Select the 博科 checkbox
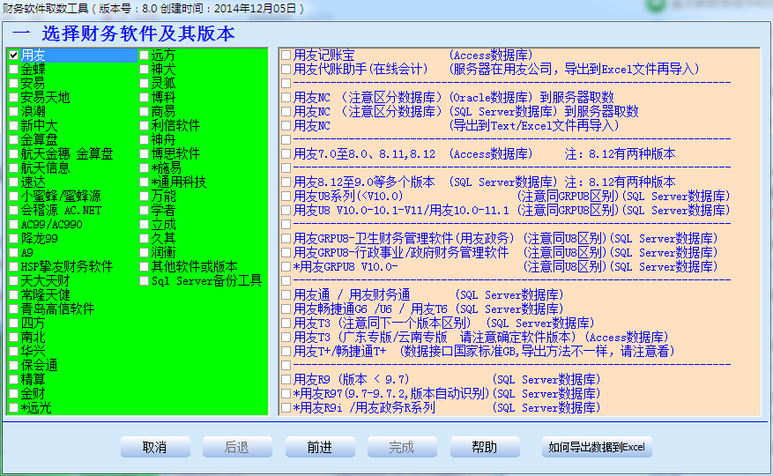Image resolution: width=773 pixels, height=476 pixels. (x=144, y=98)
